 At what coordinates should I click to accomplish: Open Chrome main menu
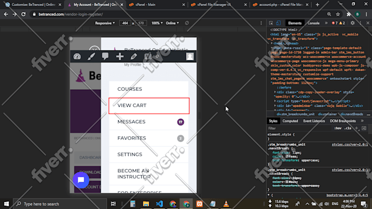pyautogui.click(x=367, y=14)
